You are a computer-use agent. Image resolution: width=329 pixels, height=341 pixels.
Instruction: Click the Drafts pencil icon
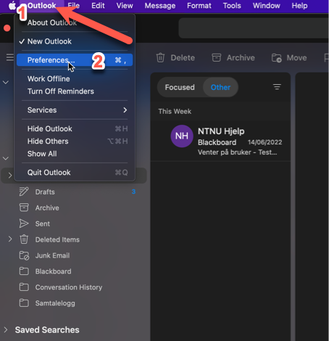coord(24,192)
